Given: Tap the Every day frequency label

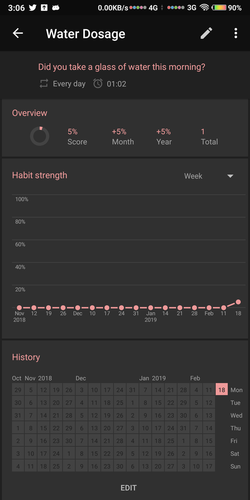Looking at the screenshot, I should pos(69,84).
